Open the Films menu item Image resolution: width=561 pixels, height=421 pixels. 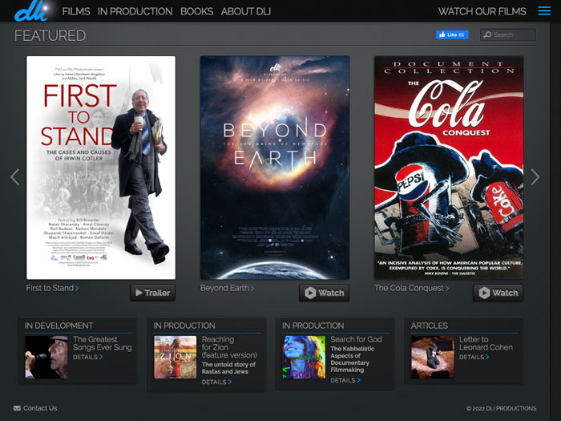click(76, 11)
